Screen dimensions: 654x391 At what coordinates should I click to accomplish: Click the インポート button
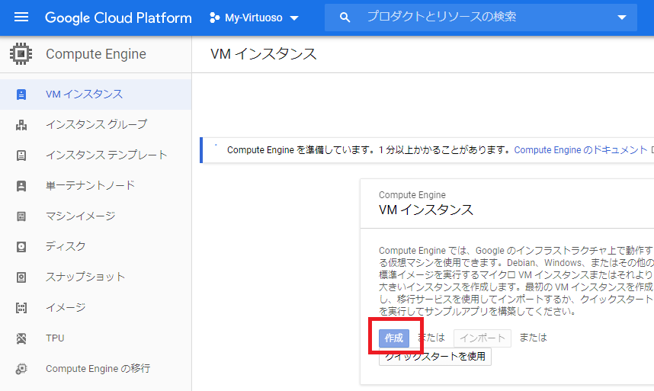[482, 338]
